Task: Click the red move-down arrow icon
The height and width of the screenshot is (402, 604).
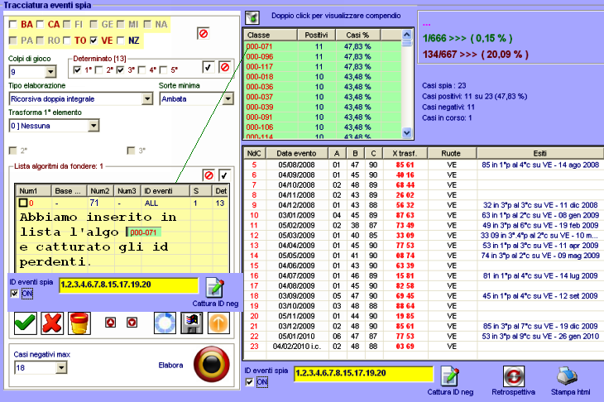Action: [x=132, y=323]
